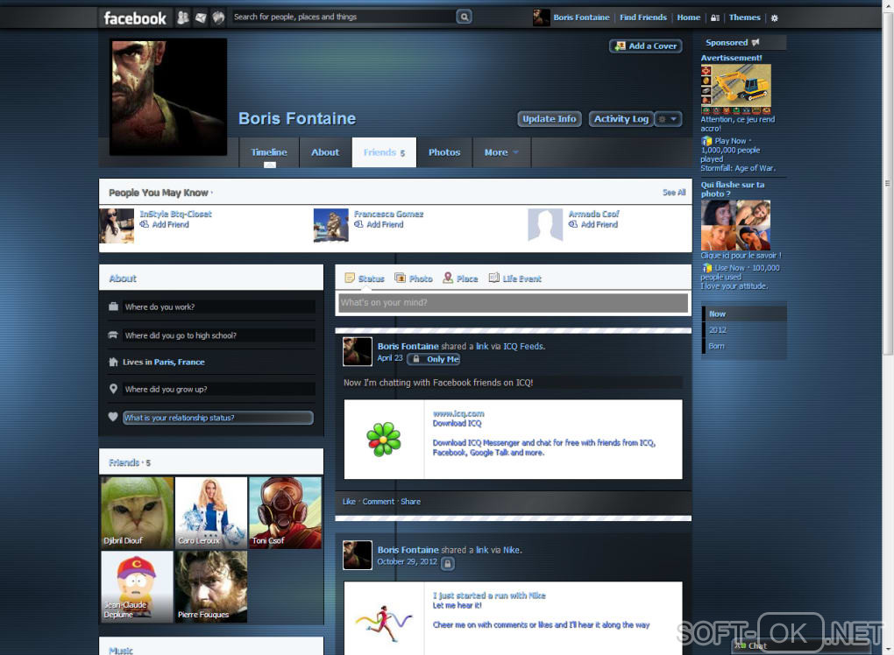The image size is (894, 655).
Task: Switch to the Friends tab
Action: tap(384, 152)
